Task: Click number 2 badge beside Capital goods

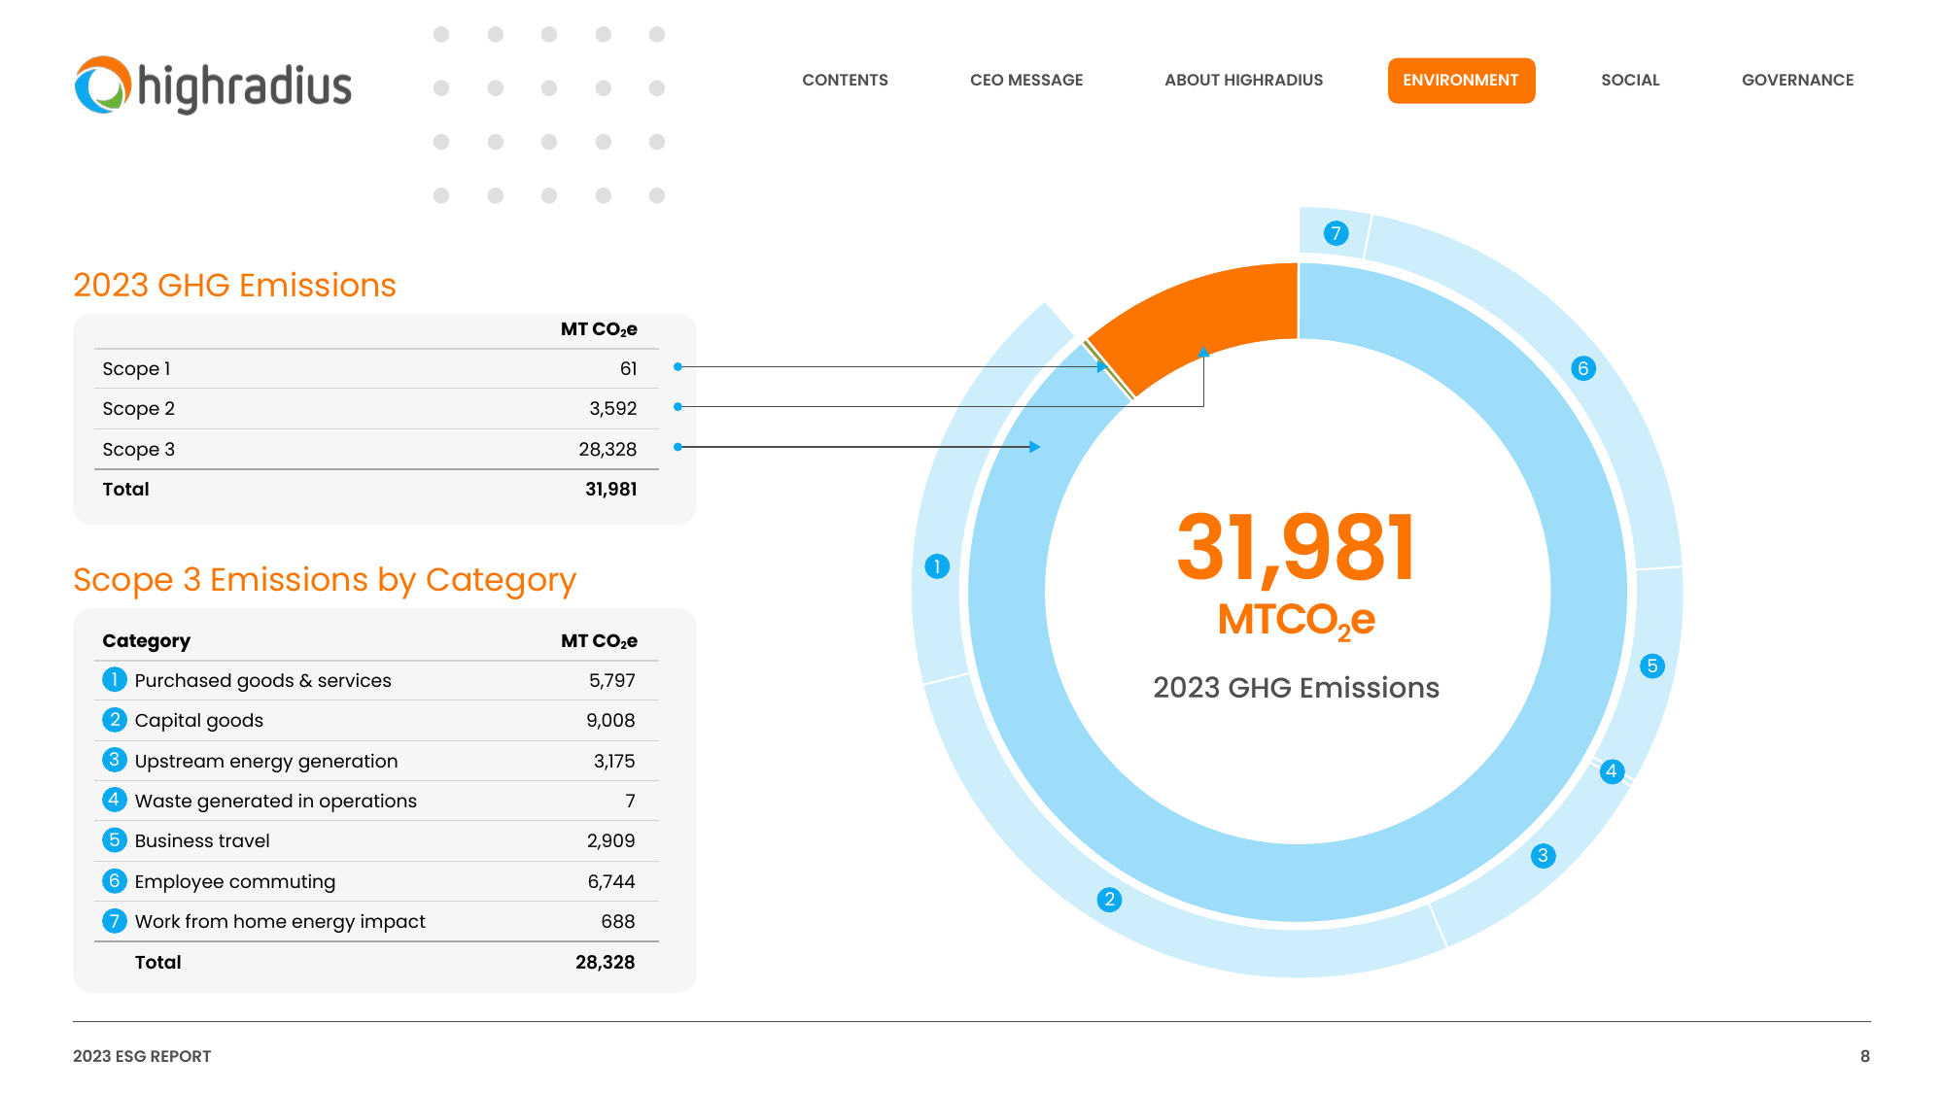Action: (x=115, y=720)
